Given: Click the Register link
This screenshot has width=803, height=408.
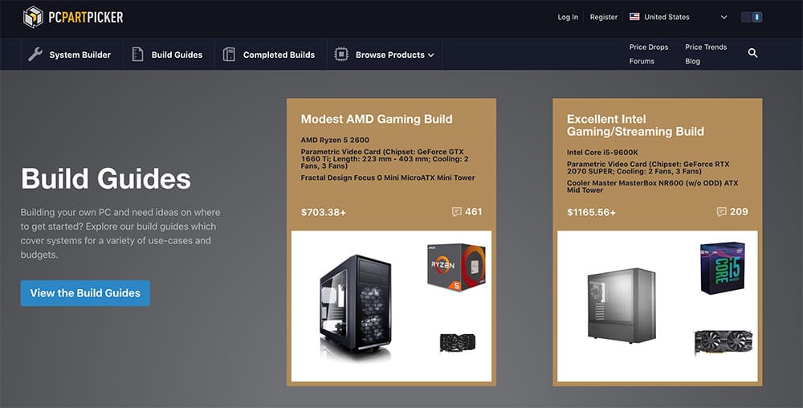Looking at the screenshot, I should click(x=603, y=17).
